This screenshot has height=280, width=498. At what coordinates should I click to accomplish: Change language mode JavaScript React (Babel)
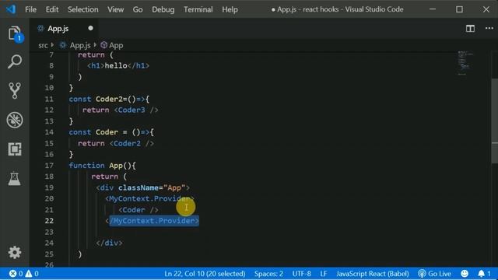coord(373,274)
